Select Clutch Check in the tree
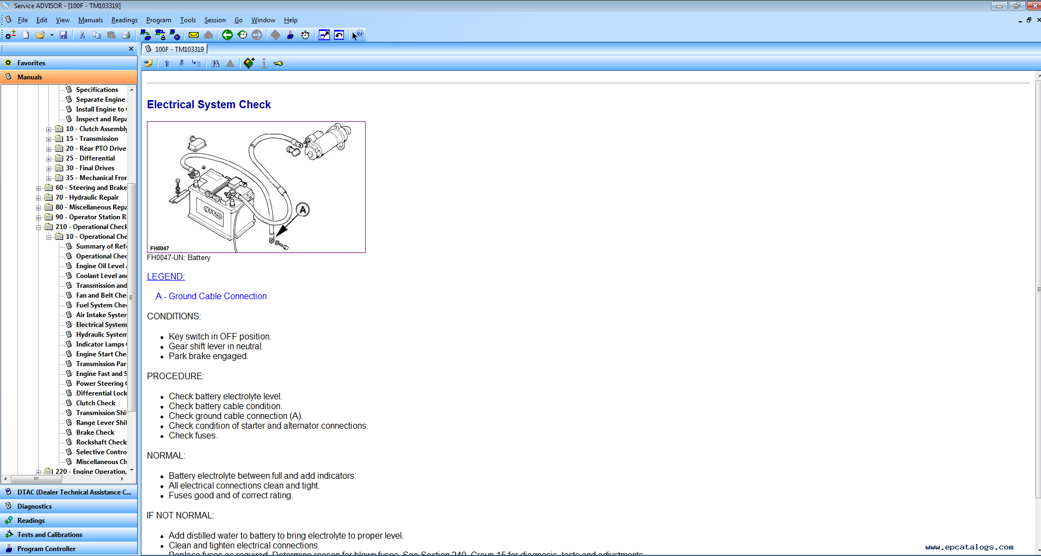1041x556 pixels. tap(96, 403)
